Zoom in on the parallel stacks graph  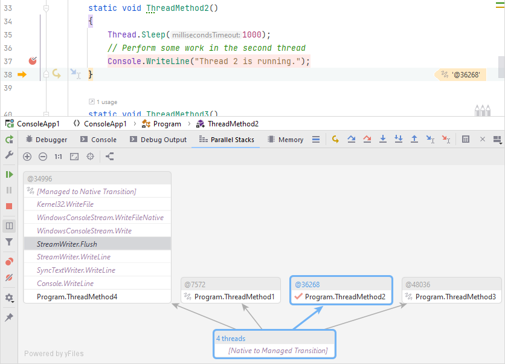27,156
